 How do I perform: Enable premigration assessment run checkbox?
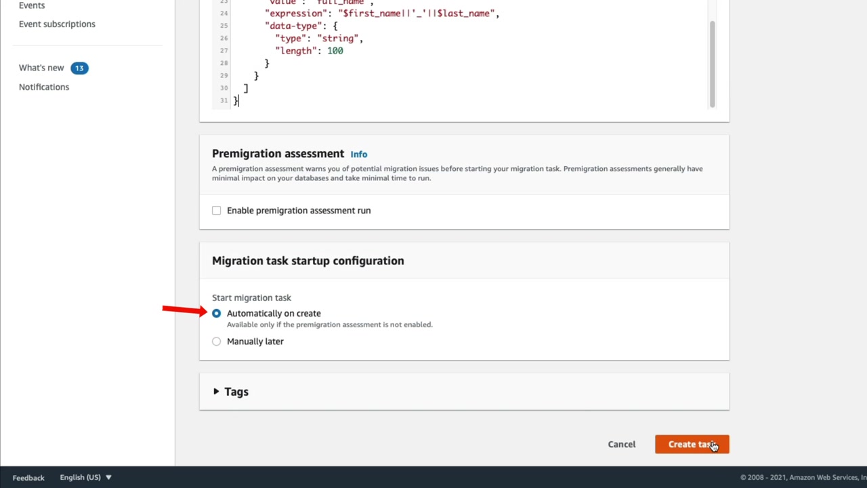point(217,211)
